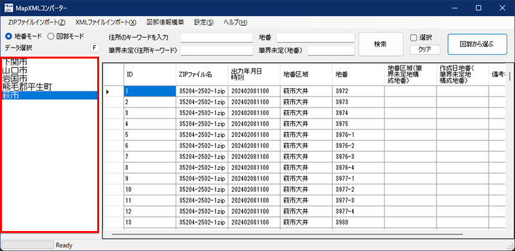
Task: Open the ZIPファイルインポート menu
Action: 37,23
